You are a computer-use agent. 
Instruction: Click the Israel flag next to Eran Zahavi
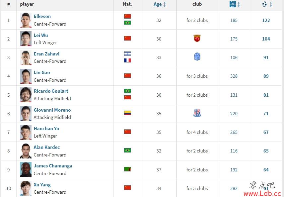(x=127, y=53)
